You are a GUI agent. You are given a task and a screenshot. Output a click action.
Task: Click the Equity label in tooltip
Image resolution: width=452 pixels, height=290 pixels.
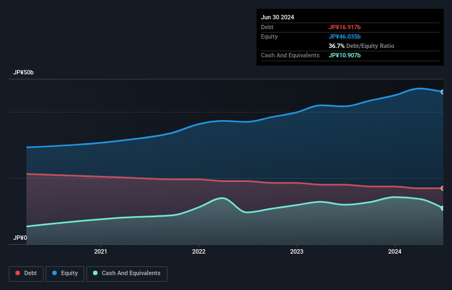pyautogui.click(x=269, y=36)
